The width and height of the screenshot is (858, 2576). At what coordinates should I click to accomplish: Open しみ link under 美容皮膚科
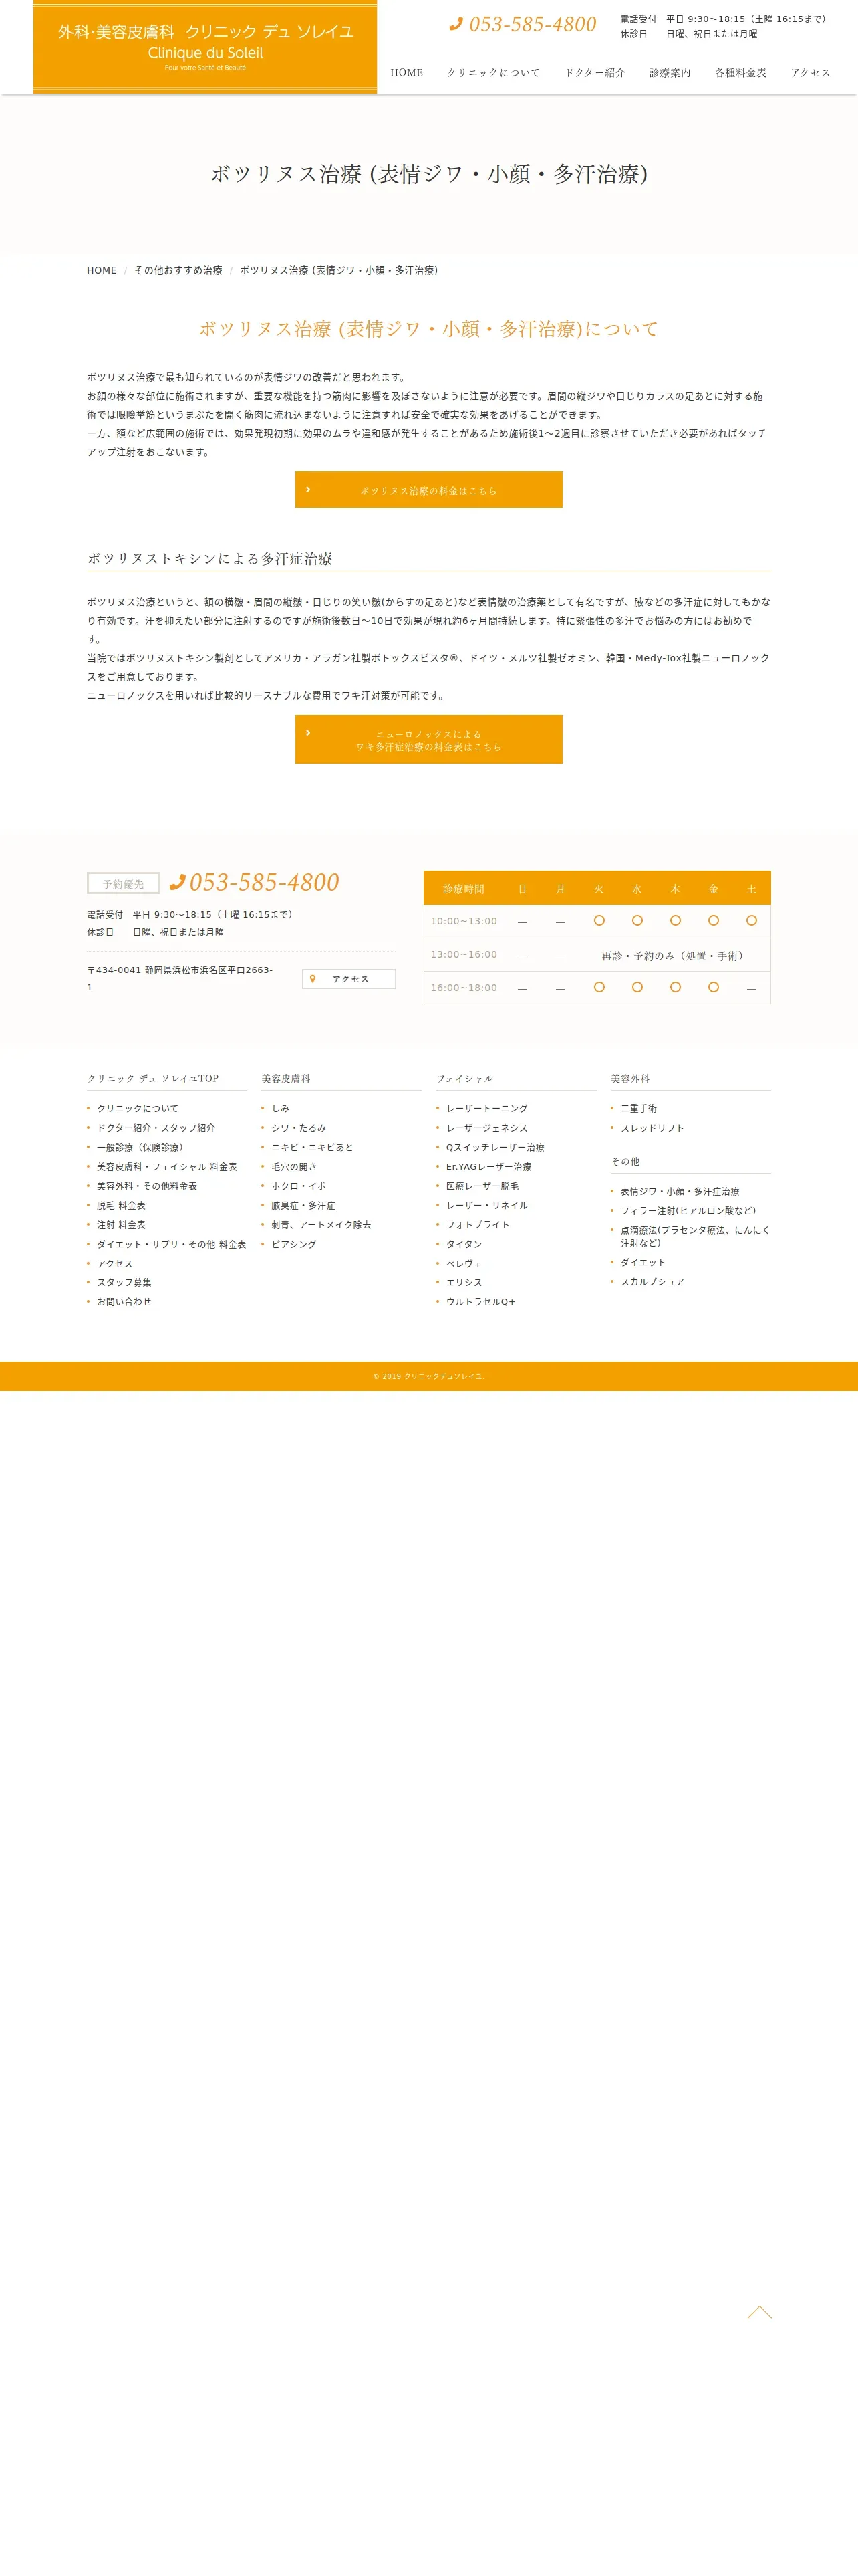coord(281,1108)
